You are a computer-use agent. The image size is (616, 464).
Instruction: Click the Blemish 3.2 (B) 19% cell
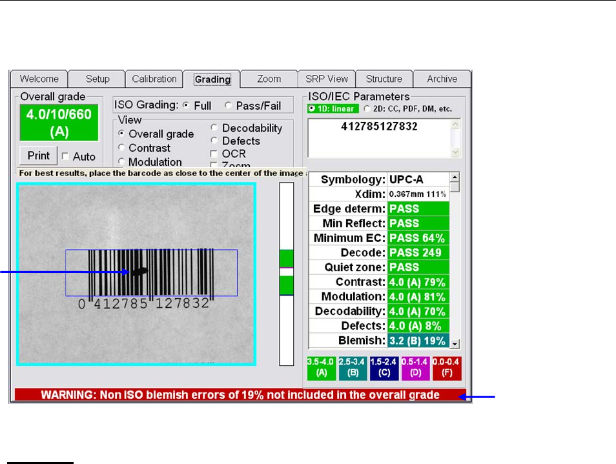coord(418,340)
